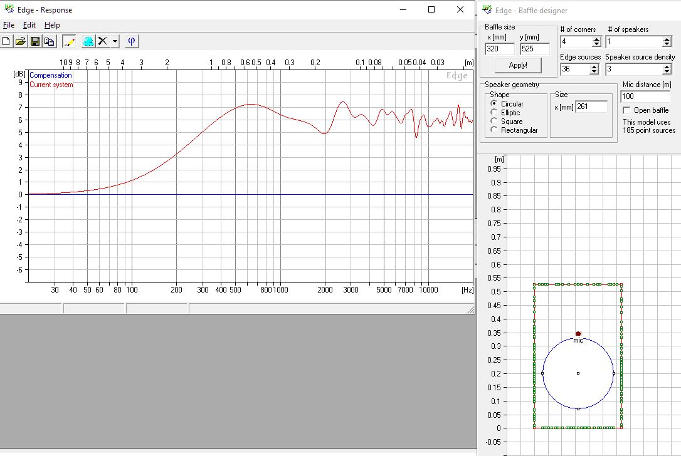Click the Compensation legend label
Viewport: 681px width, 456px height.
[x=51, y=75]
